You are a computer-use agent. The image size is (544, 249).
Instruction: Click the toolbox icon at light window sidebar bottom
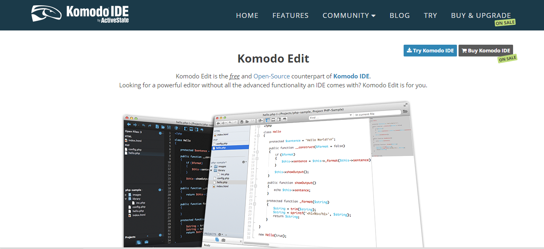coord(223,240)
